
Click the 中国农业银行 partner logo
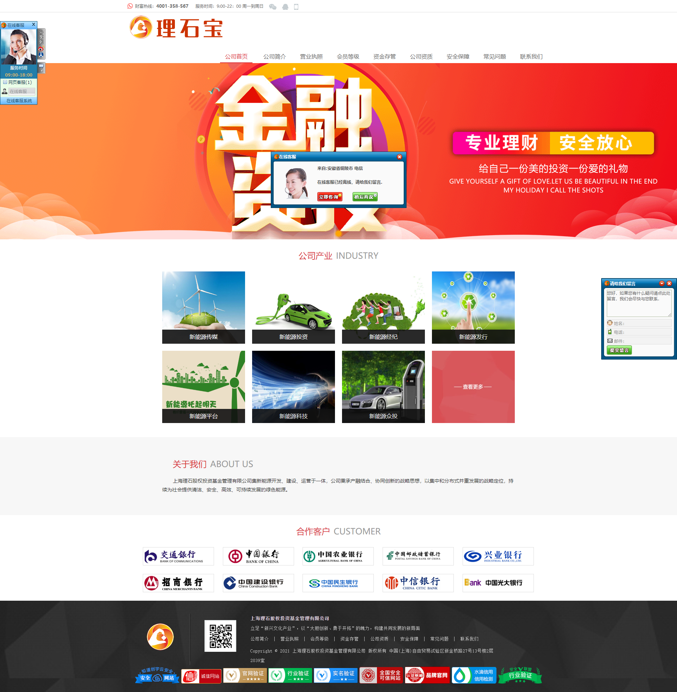pyautogui.click(x=338, y=556)
